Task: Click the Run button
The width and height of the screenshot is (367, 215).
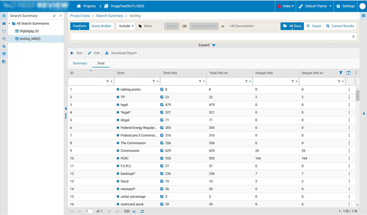Action: click(x=77, y=53)
